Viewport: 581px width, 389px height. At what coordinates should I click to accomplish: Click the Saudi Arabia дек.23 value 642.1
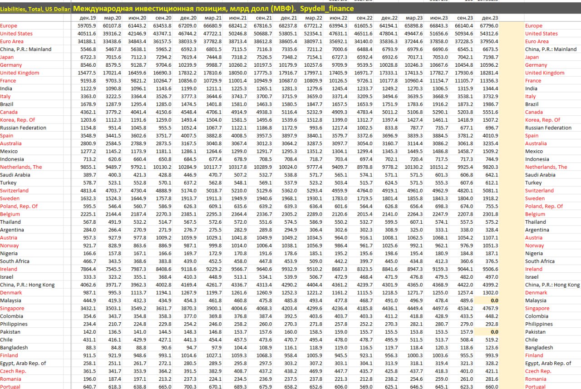[490, 175]
